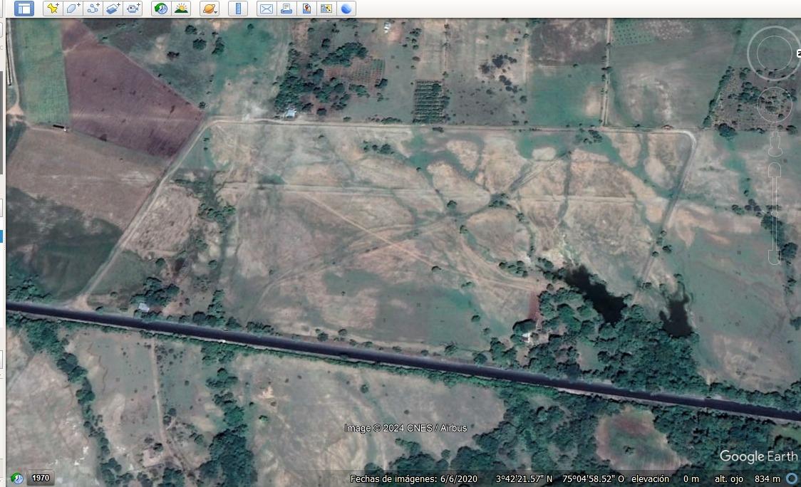Select the Add Path tool
Viewport: 801px width, 487px height.
coord(93,9)
